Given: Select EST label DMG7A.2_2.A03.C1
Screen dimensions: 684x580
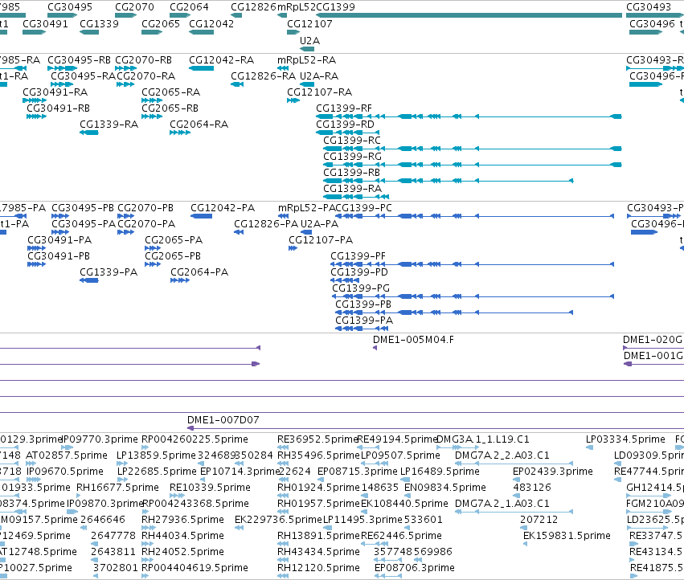Looking at the screenshot, I should coord(502,455).
